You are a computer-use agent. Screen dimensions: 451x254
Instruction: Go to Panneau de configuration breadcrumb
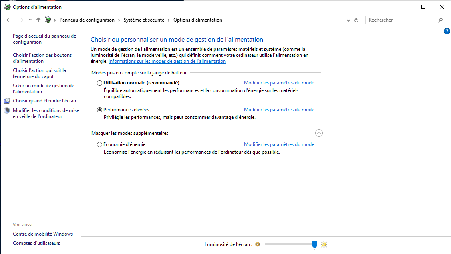click(x=87, y=20)
